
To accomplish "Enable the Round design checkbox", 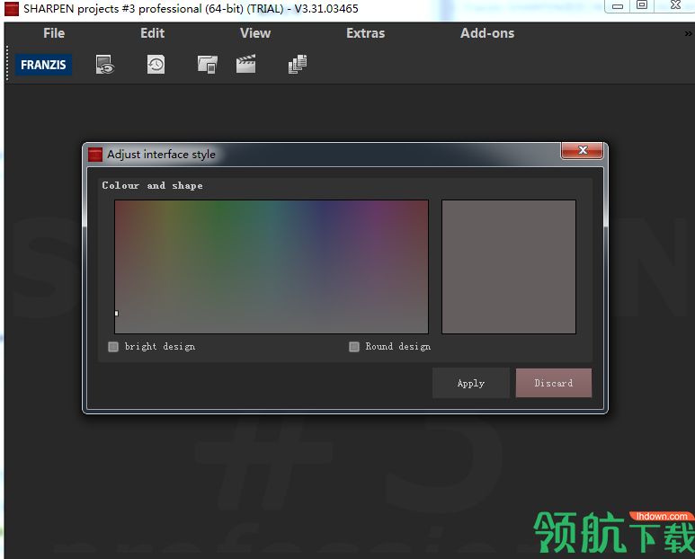I will click(x=354, y=346).
